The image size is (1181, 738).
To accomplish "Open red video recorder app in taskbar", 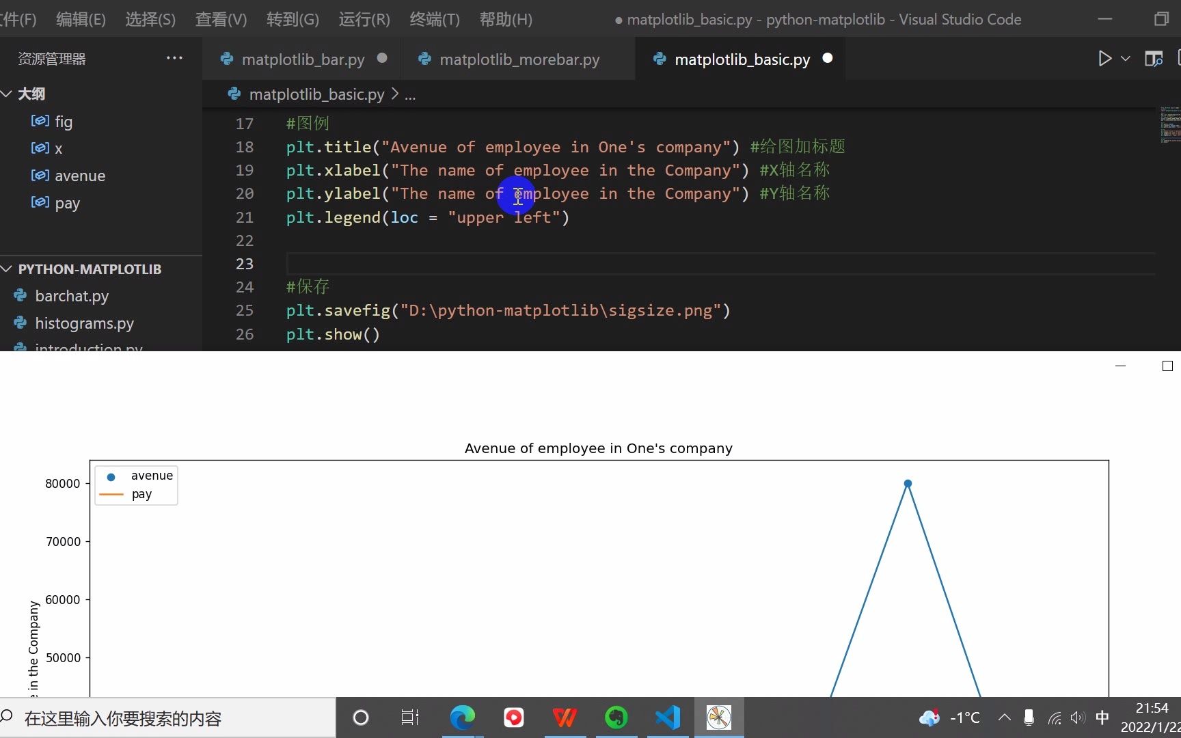I will (x=513, y=717).
